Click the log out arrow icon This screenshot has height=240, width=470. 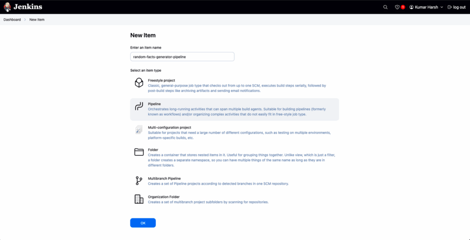click(450, 7)
